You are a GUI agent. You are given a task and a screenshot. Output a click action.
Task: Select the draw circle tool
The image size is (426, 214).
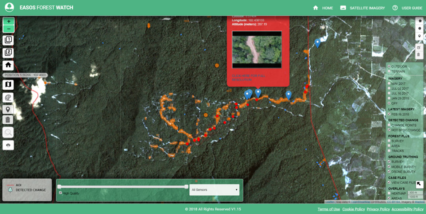[x=419, y=28]
